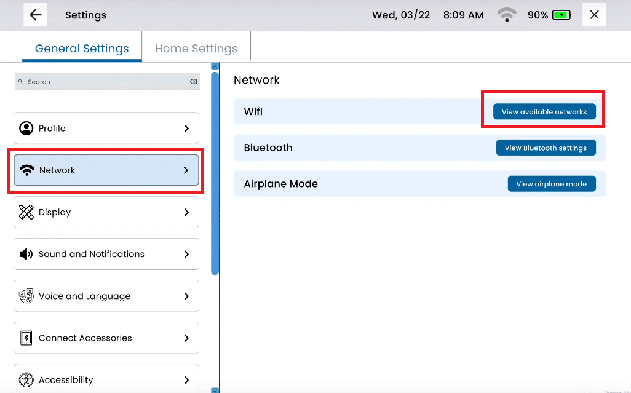
Task: Expand the Voice and Language chevron
Action: pyautogui.click(x=186, y=296)
